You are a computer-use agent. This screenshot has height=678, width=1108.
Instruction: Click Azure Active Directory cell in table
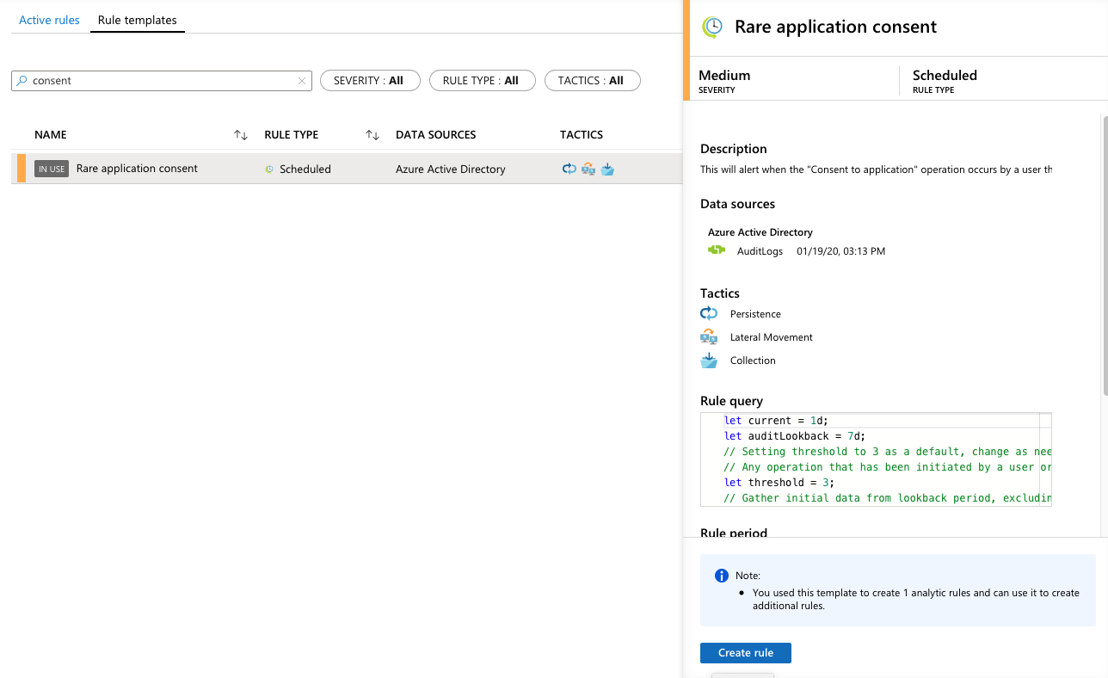pyautogui.click(x=451, y=169)
